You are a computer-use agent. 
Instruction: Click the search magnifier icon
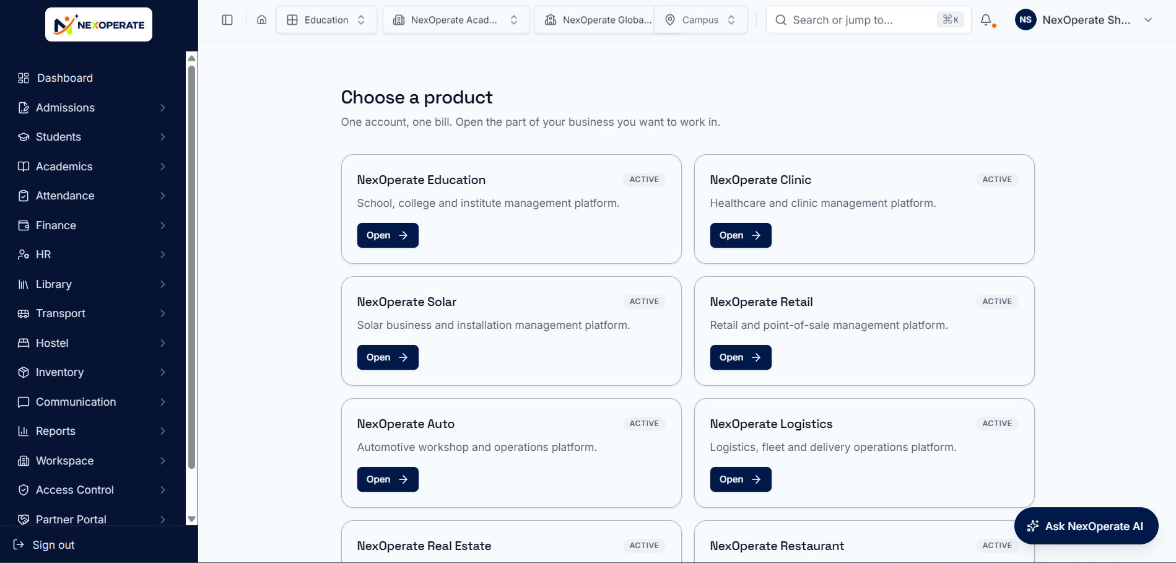tap(781, 20)
